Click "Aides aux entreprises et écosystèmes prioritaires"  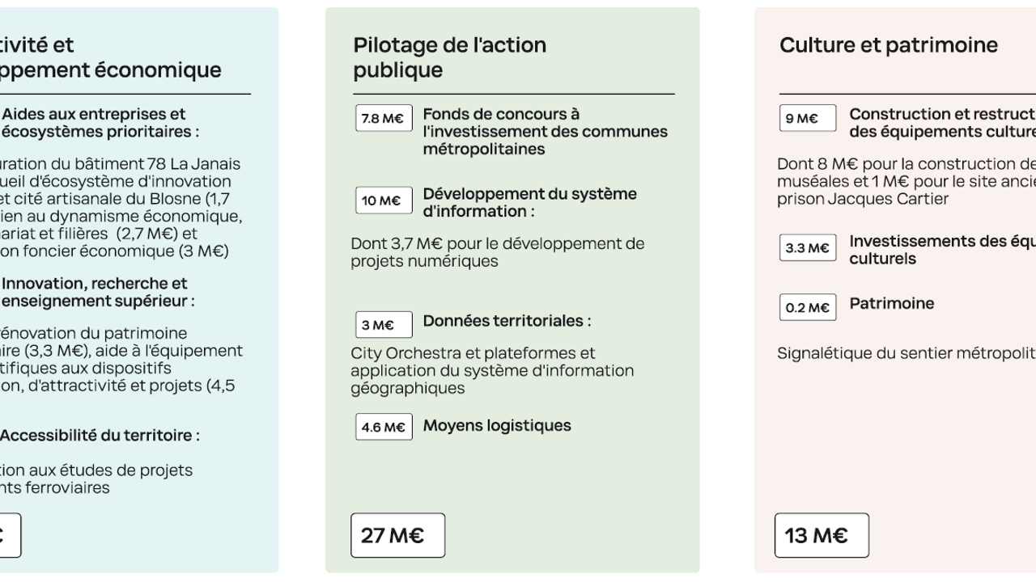point(100,122)
